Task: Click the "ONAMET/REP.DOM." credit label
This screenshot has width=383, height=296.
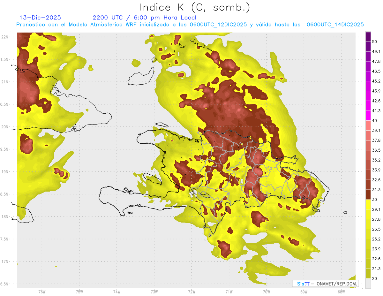Action: [337, 284]
